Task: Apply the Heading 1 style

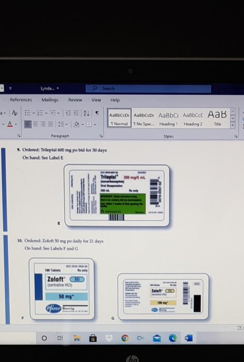Action: pyautogui.click(x=168, y=119)
